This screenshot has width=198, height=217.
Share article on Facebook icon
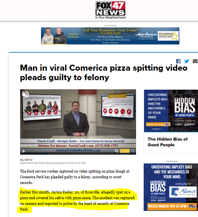178,61
